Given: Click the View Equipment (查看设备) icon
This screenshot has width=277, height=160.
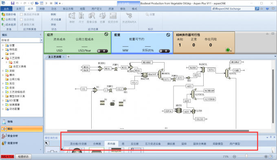Looking at the screenshot, I should 92,18.
